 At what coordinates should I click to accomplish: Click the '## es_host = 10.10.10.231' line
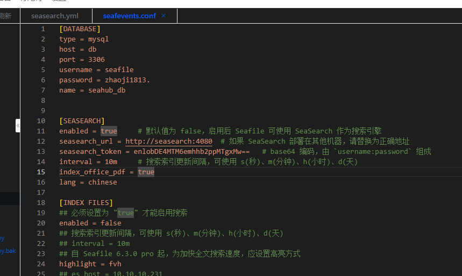[x=111, y=273]
